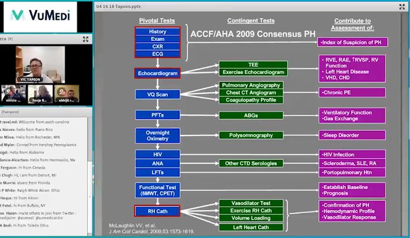Click the VuMedi logo
Viewport: 410px width, 238px height.
coord(40,15)
